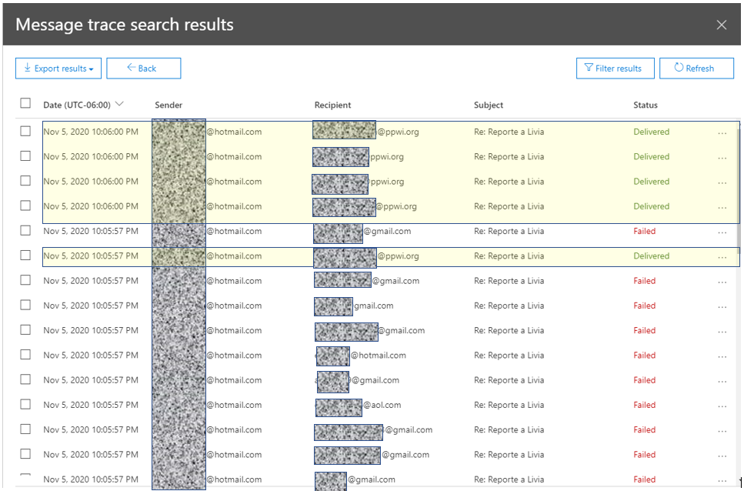Click the Sender column header
The image size is (744, 491).
pos(168,105)
